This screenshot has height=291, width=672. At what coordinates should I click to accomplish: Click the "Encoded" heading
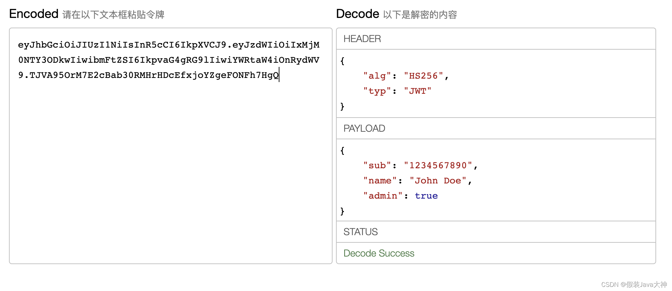point(34,14)
